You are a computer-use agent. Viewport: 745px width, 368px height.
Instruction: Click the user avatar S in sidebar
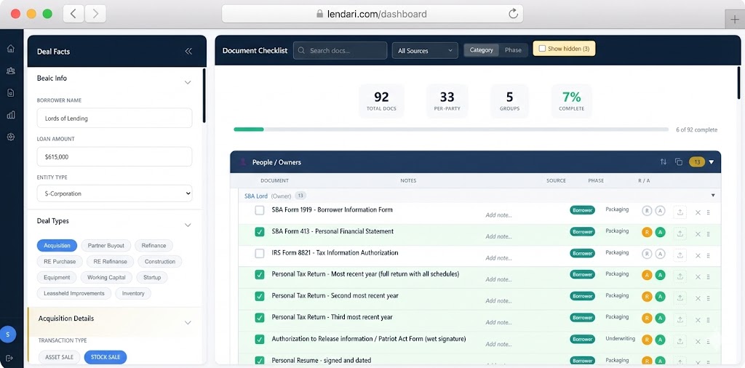(x=7, y=335)
